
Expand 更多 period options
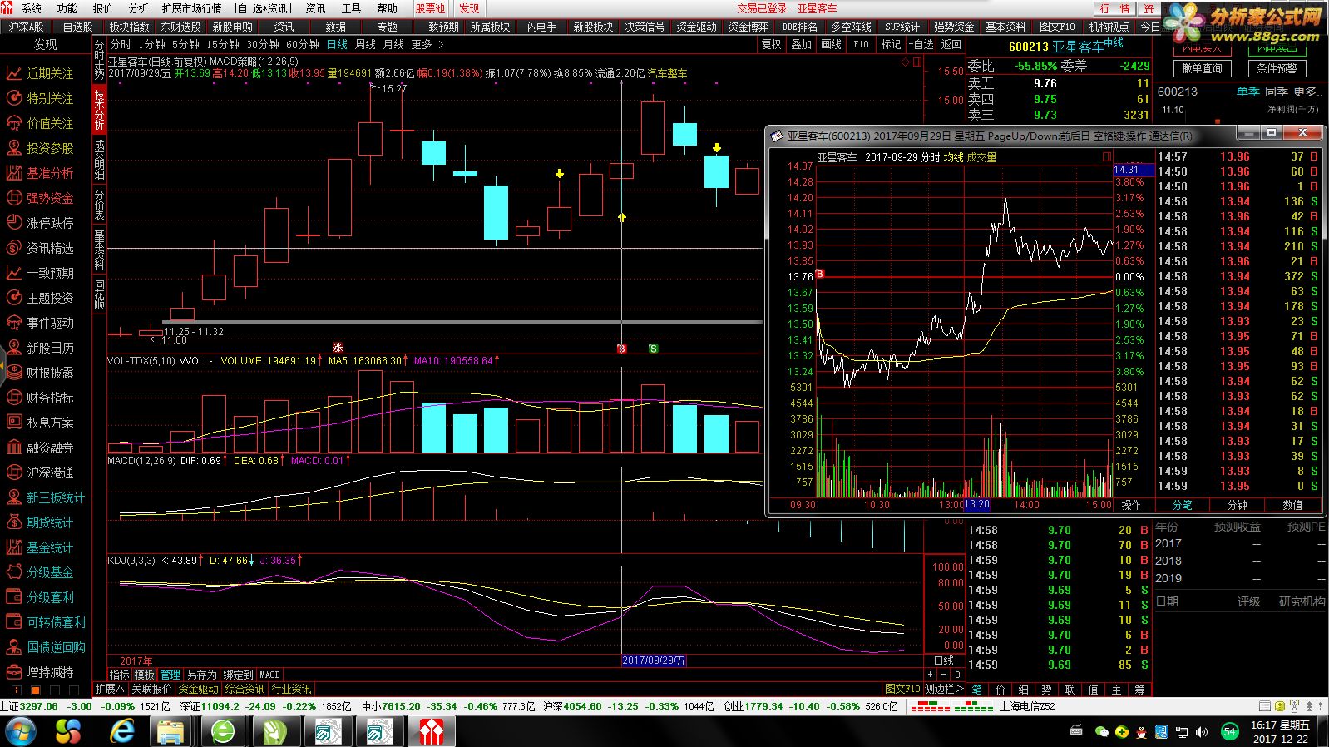(427, 44)
